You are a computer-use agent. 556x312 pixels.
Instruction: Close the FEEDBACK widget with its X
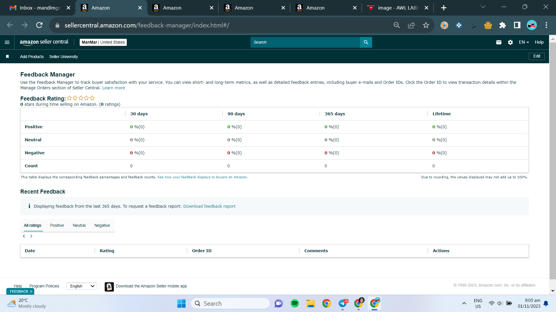[31, 291]
